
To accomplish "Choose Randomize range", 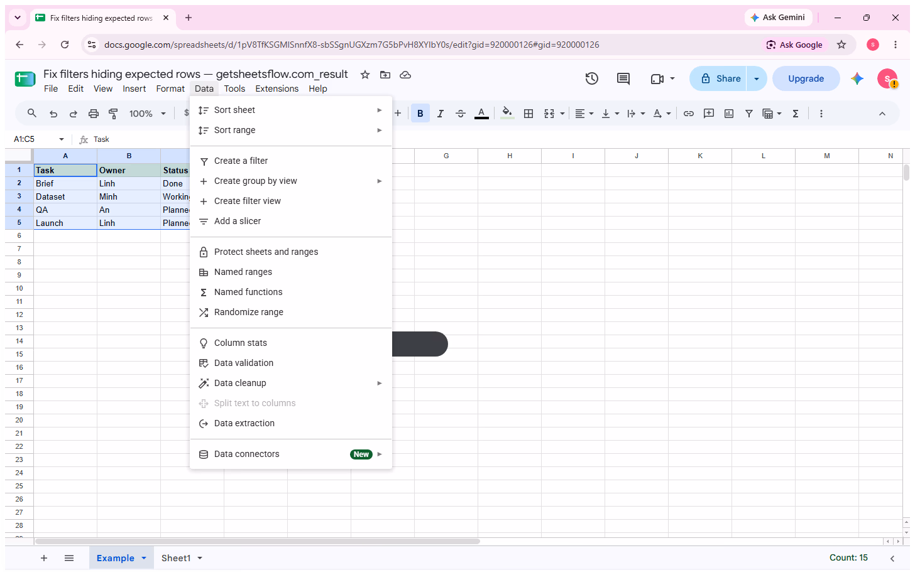I will tap(291, 312).
